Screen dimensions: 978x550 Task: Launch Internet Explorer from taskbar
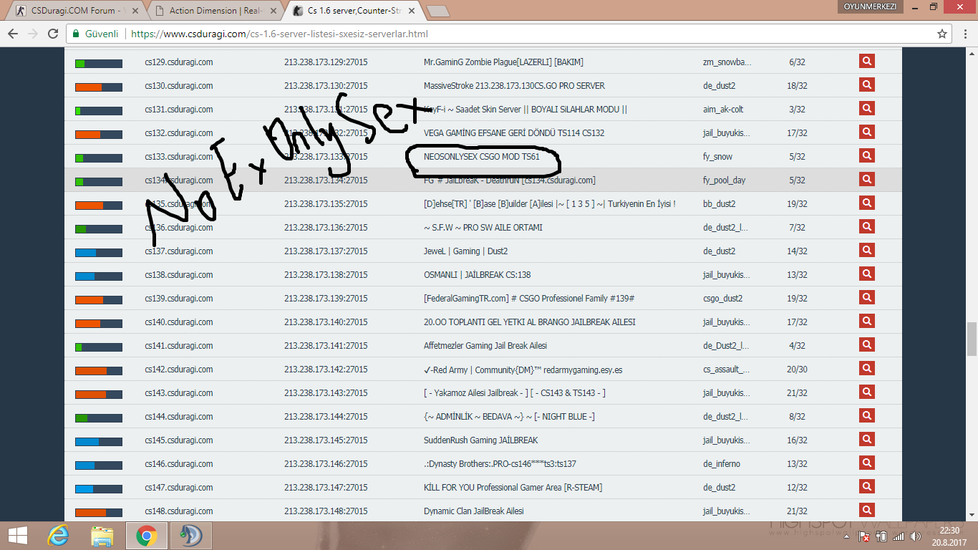pos(58,535)
